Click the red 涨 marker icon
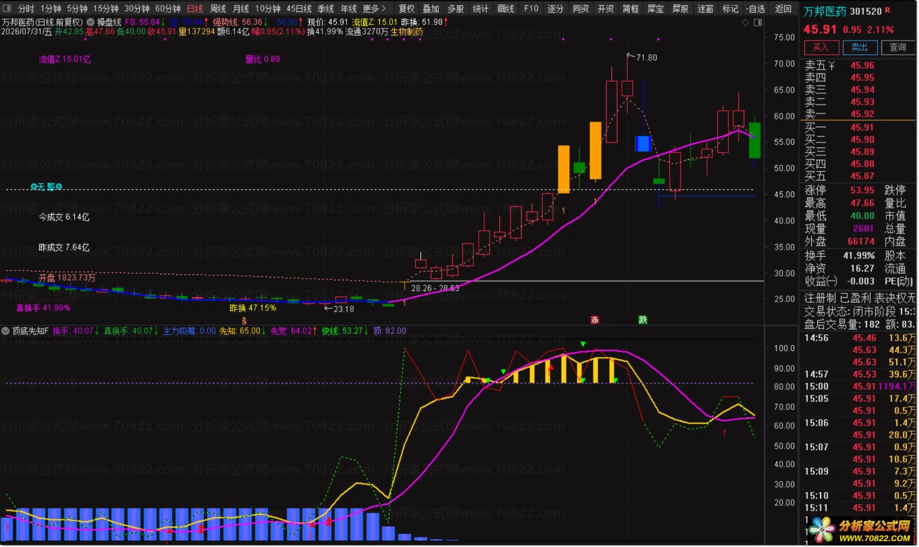The image size is (919, 547). point(595,320)
